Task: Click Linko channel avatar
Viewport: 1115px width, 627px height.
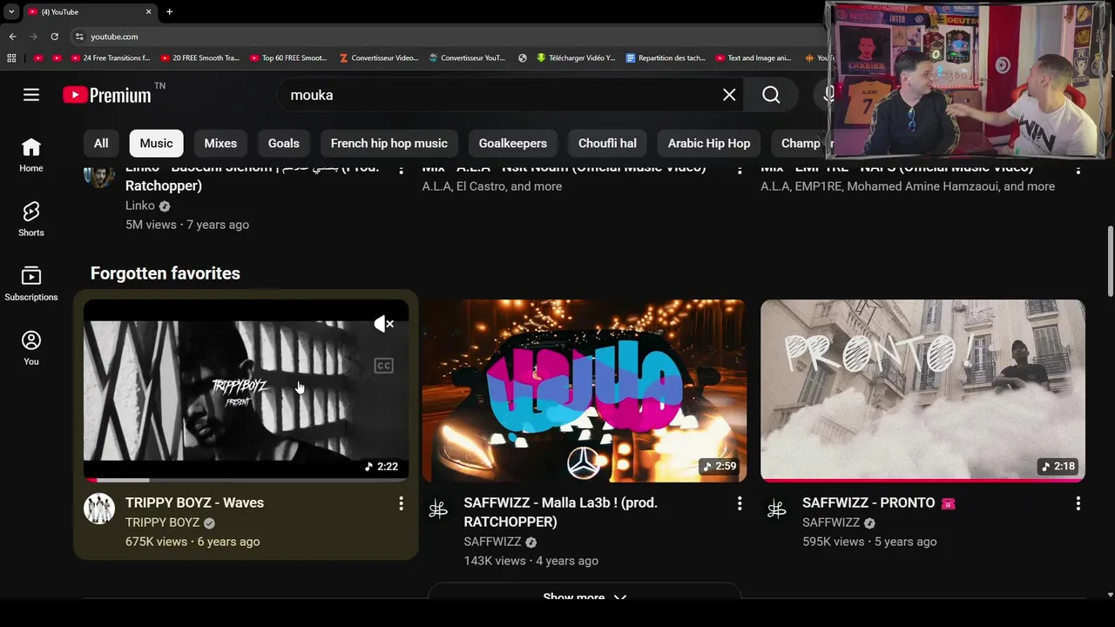Action: tap(99, 174)
